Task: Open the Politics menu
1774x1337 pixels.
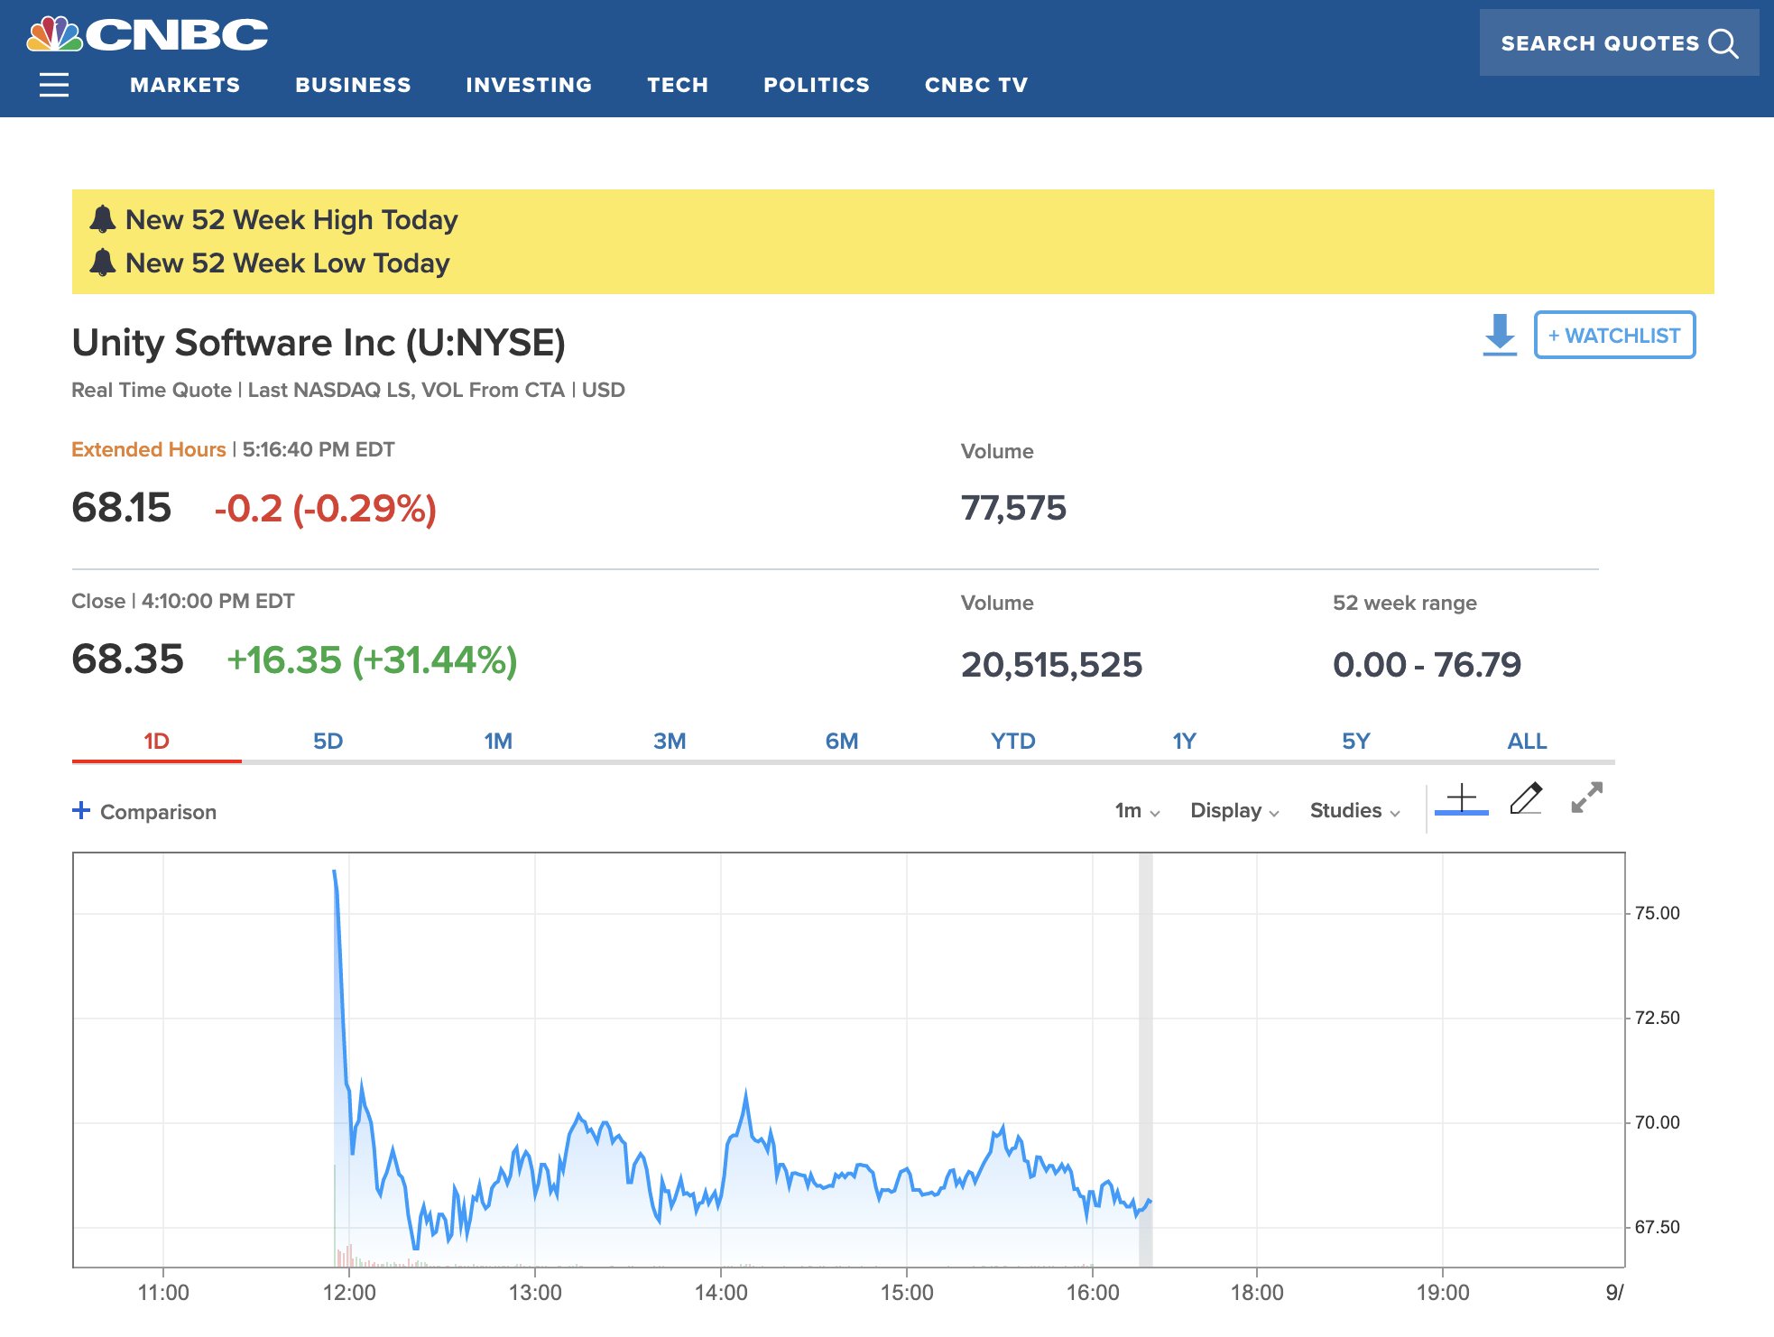Action: point(817,85)
